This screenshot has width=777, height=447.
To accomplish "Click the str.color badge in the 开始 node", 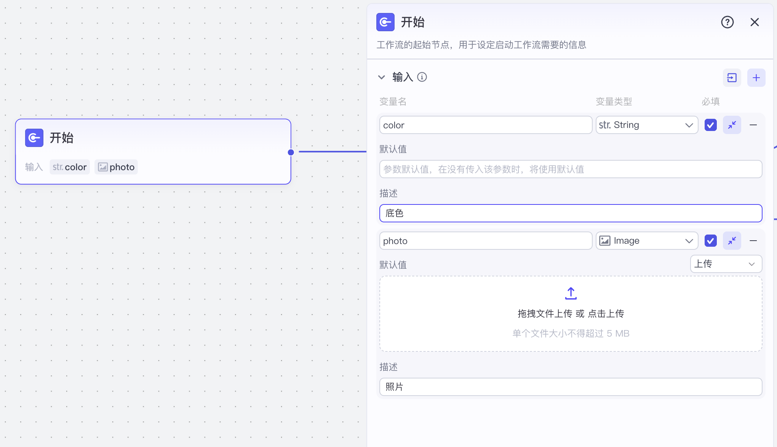I will (69, 167).
